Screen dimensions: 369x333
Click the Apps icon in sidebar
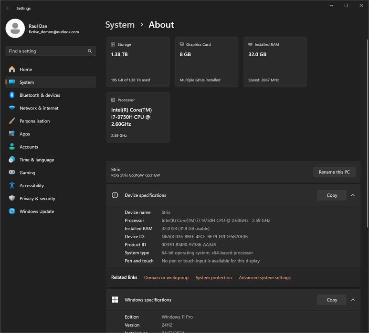coord(12,133)
